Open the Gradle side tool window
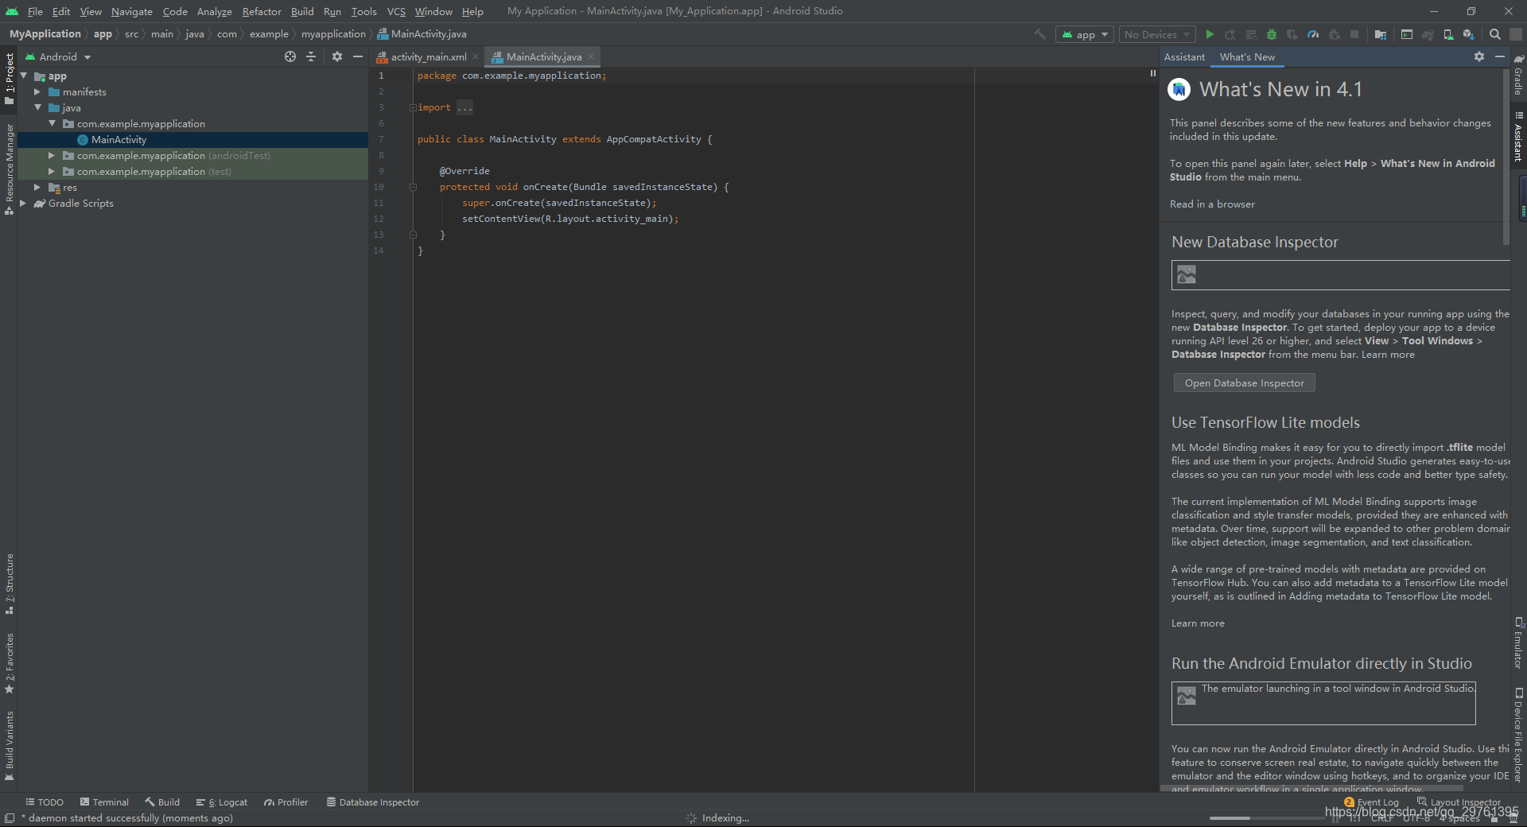The image size is (1527, 827). [x=1518, y=75]
